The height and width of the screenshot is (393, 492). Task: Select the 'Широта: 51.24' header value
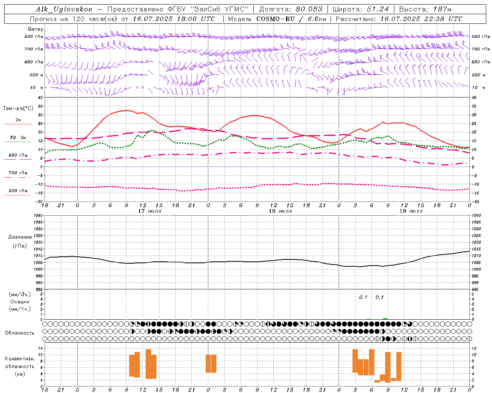click(x=361, y=9)
